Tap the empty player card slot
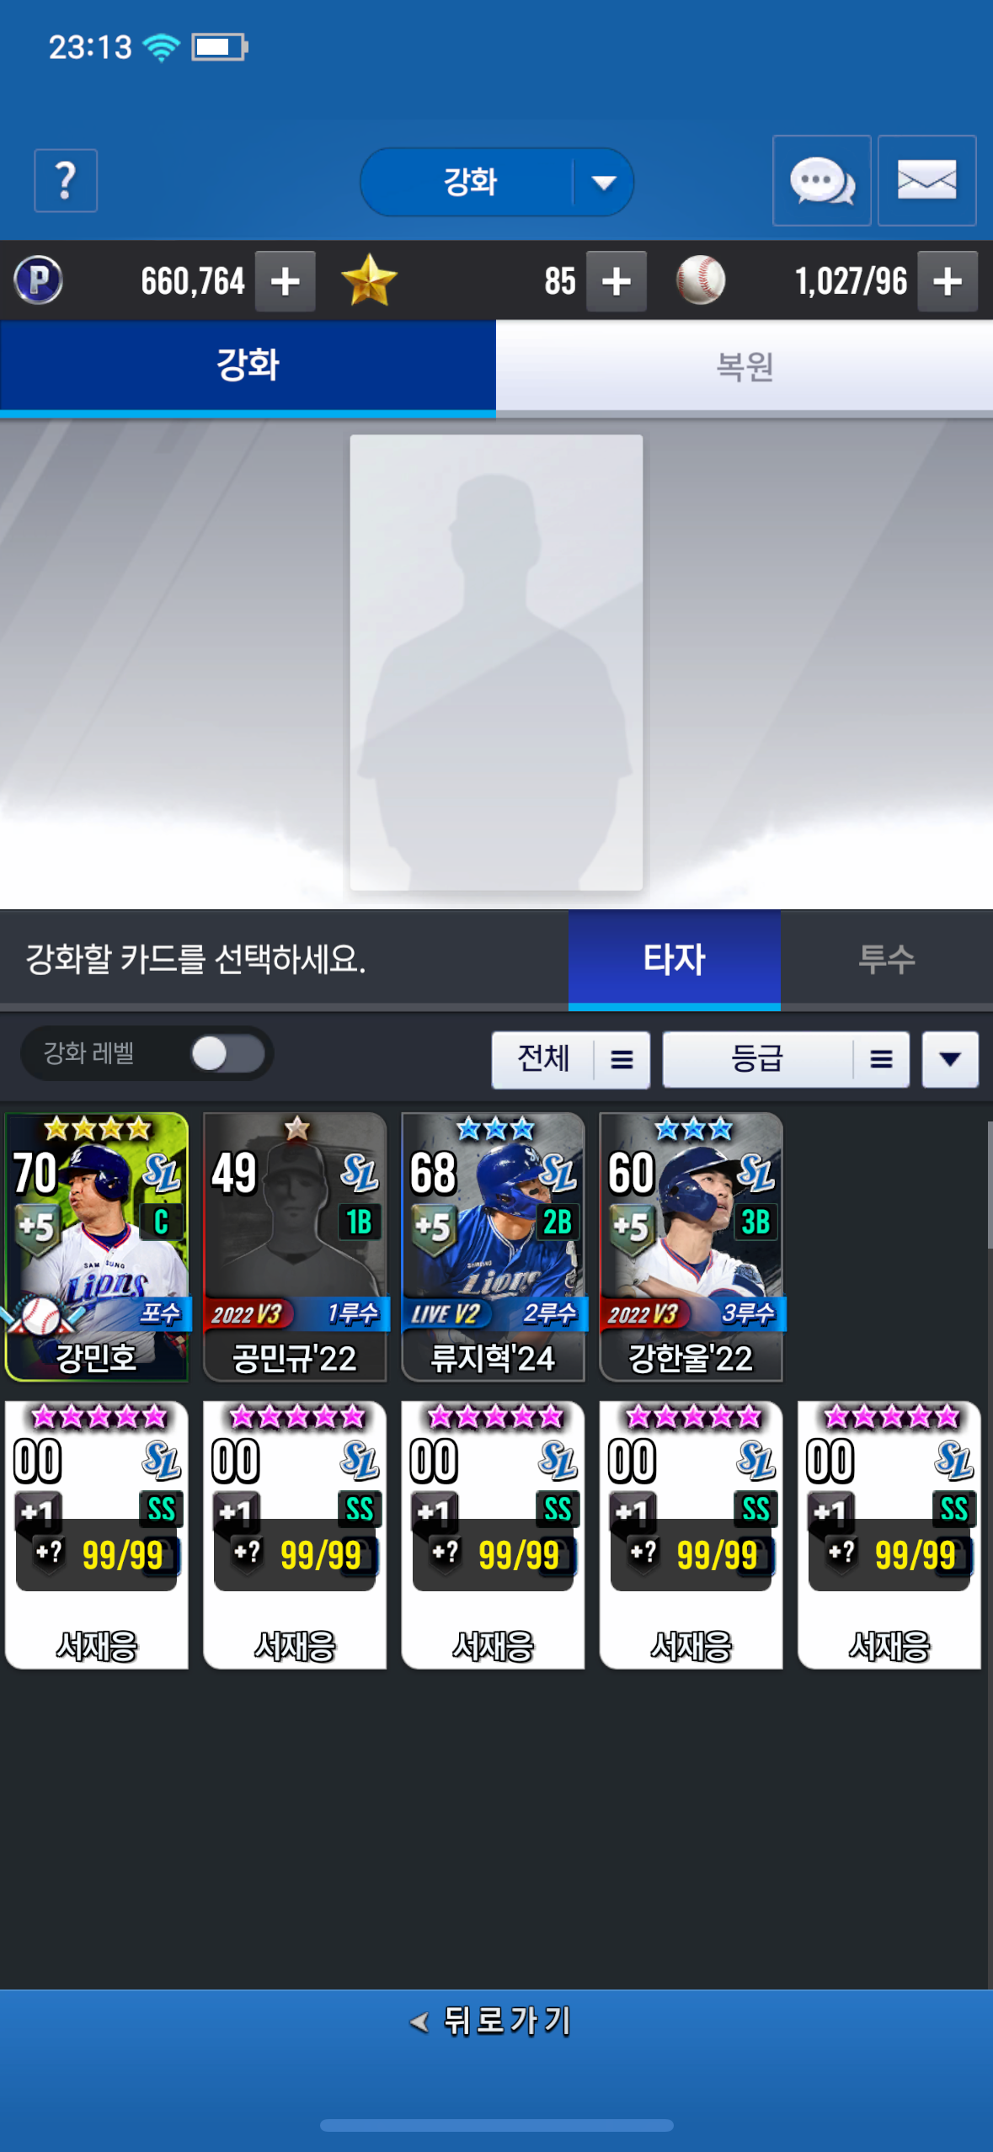Image resolution: width=993 pixels, height=2152 pixels. [496, 663]
